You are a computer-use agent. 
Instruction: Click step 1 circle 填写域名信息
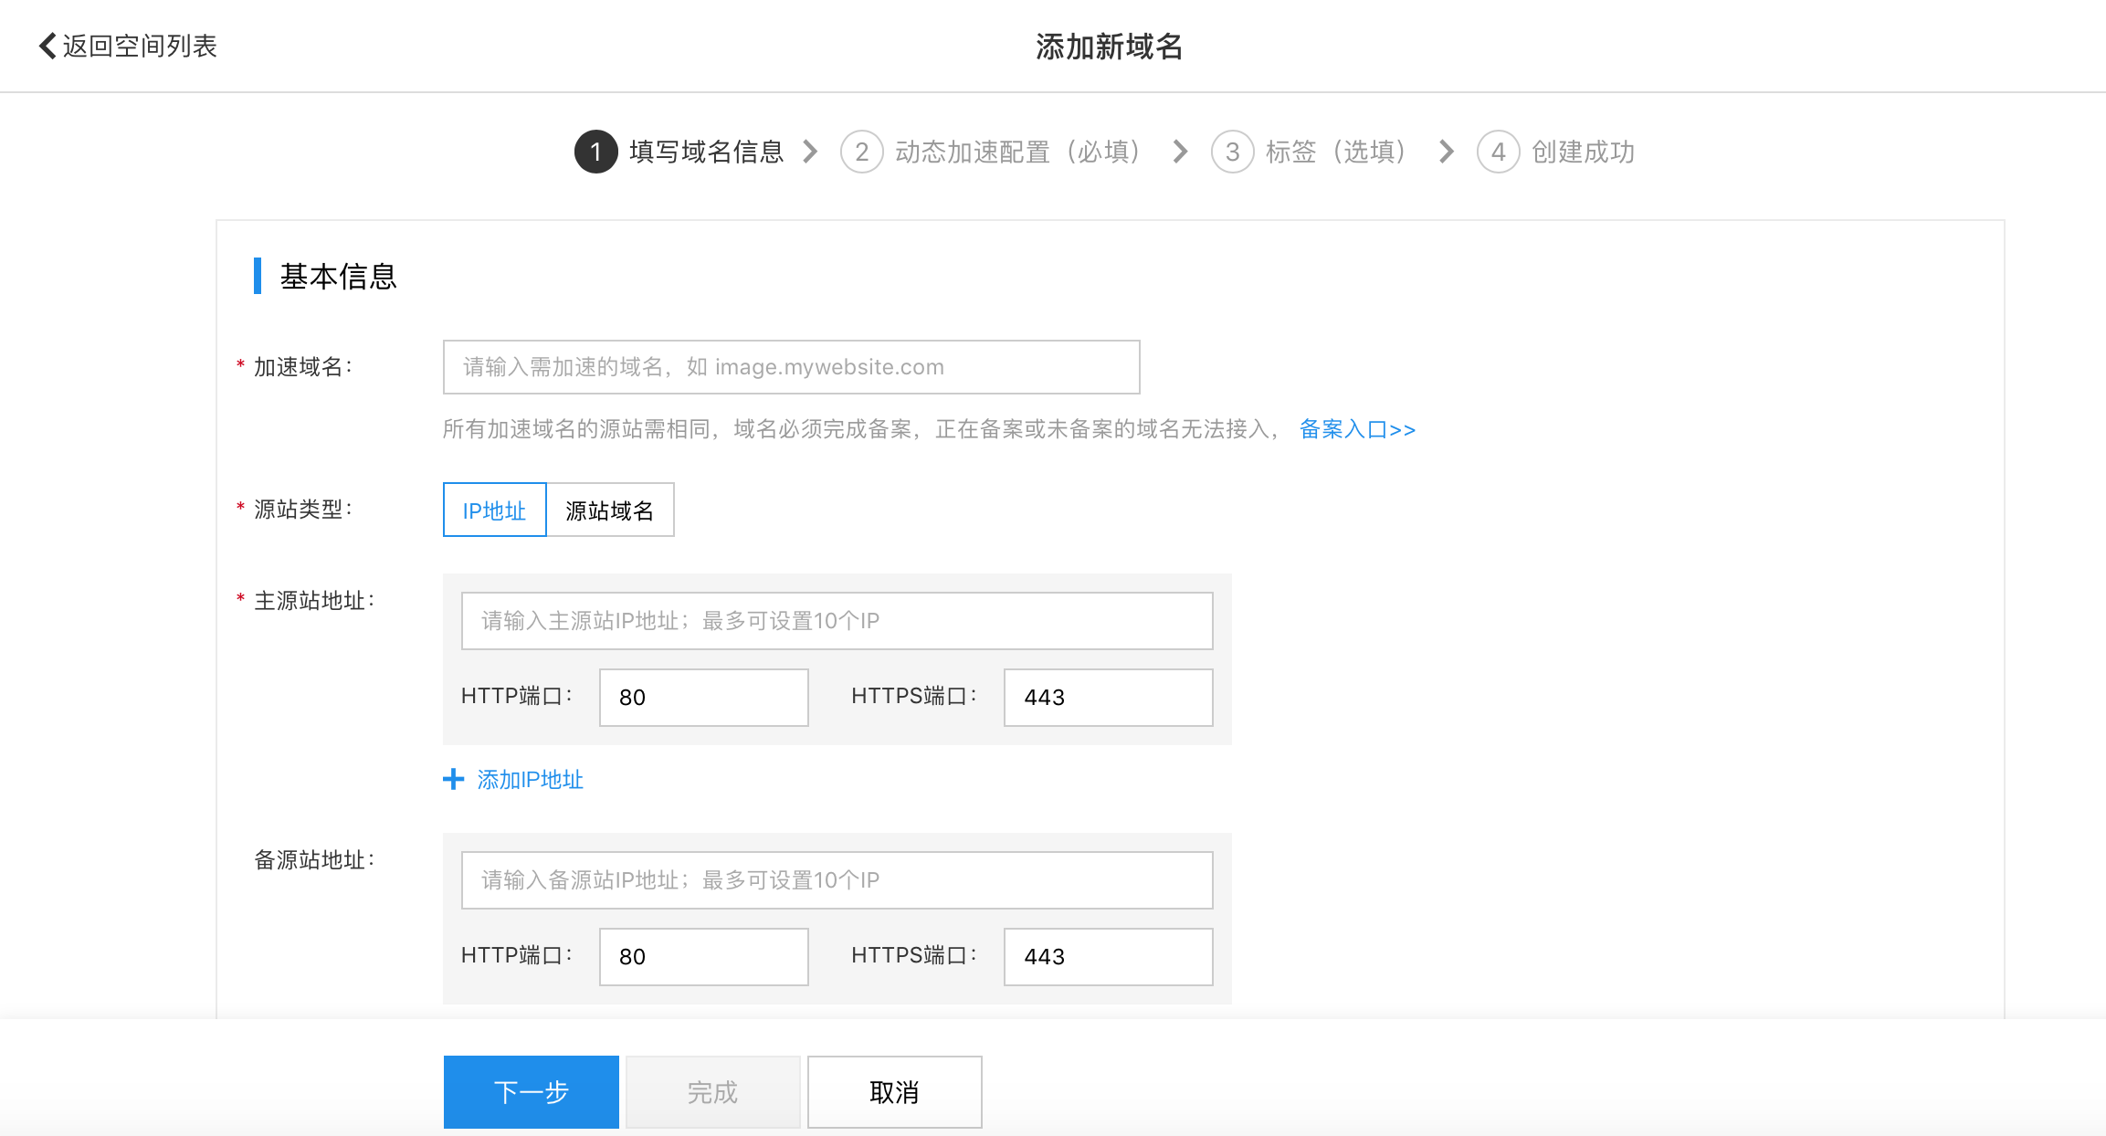[x=596, y=152]
